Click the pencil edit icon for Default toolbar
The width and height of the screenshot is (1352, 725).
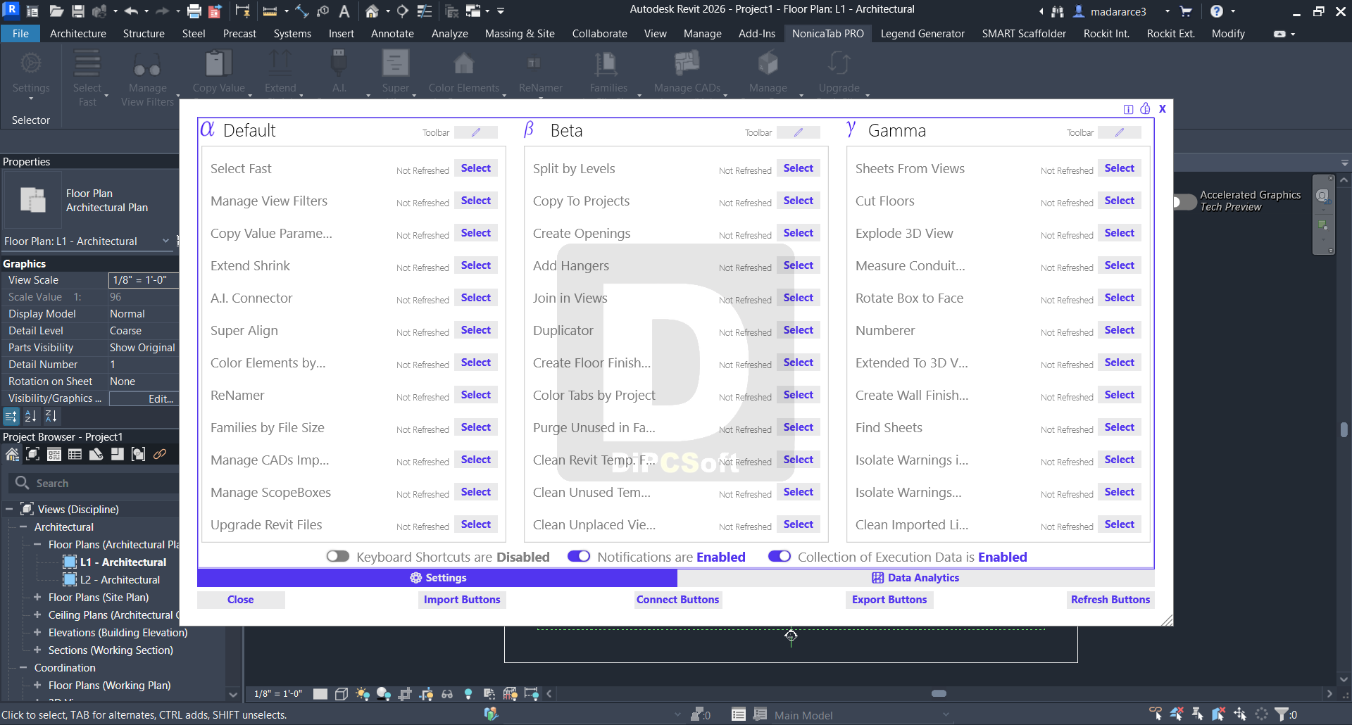(476, 132)
